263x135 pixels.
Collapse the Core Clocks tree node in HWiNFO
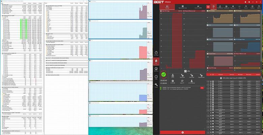pyautogui.click(x=2, y=19)
